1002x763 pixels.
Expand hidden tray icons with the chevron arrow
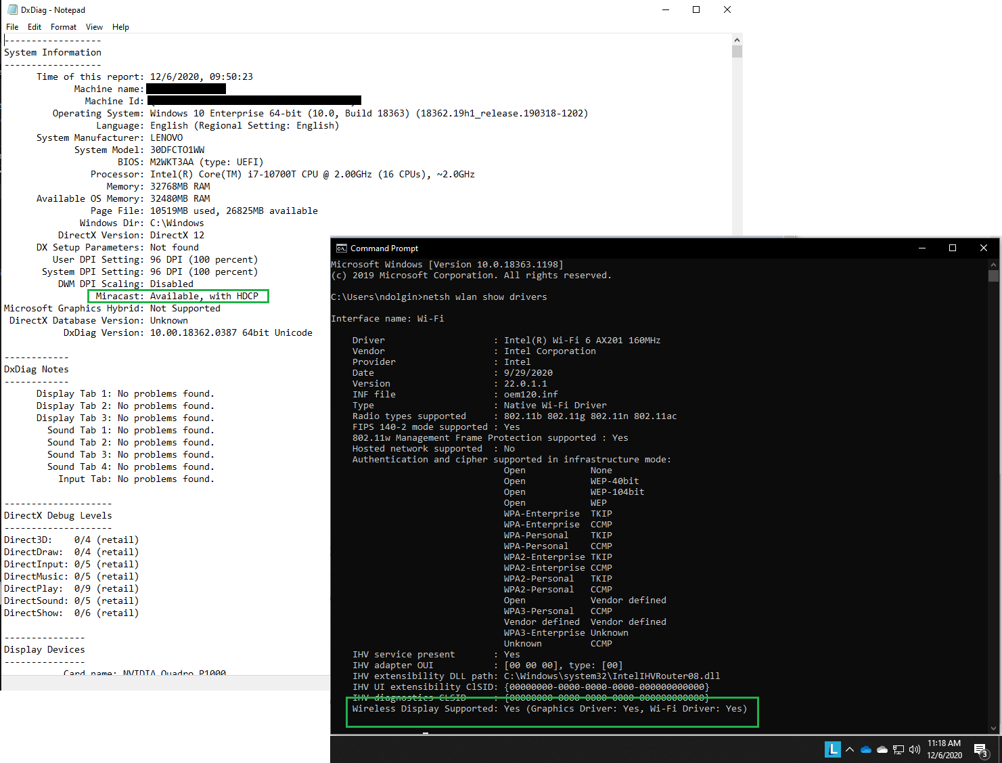pyautogui.click(x=850, y=749)
